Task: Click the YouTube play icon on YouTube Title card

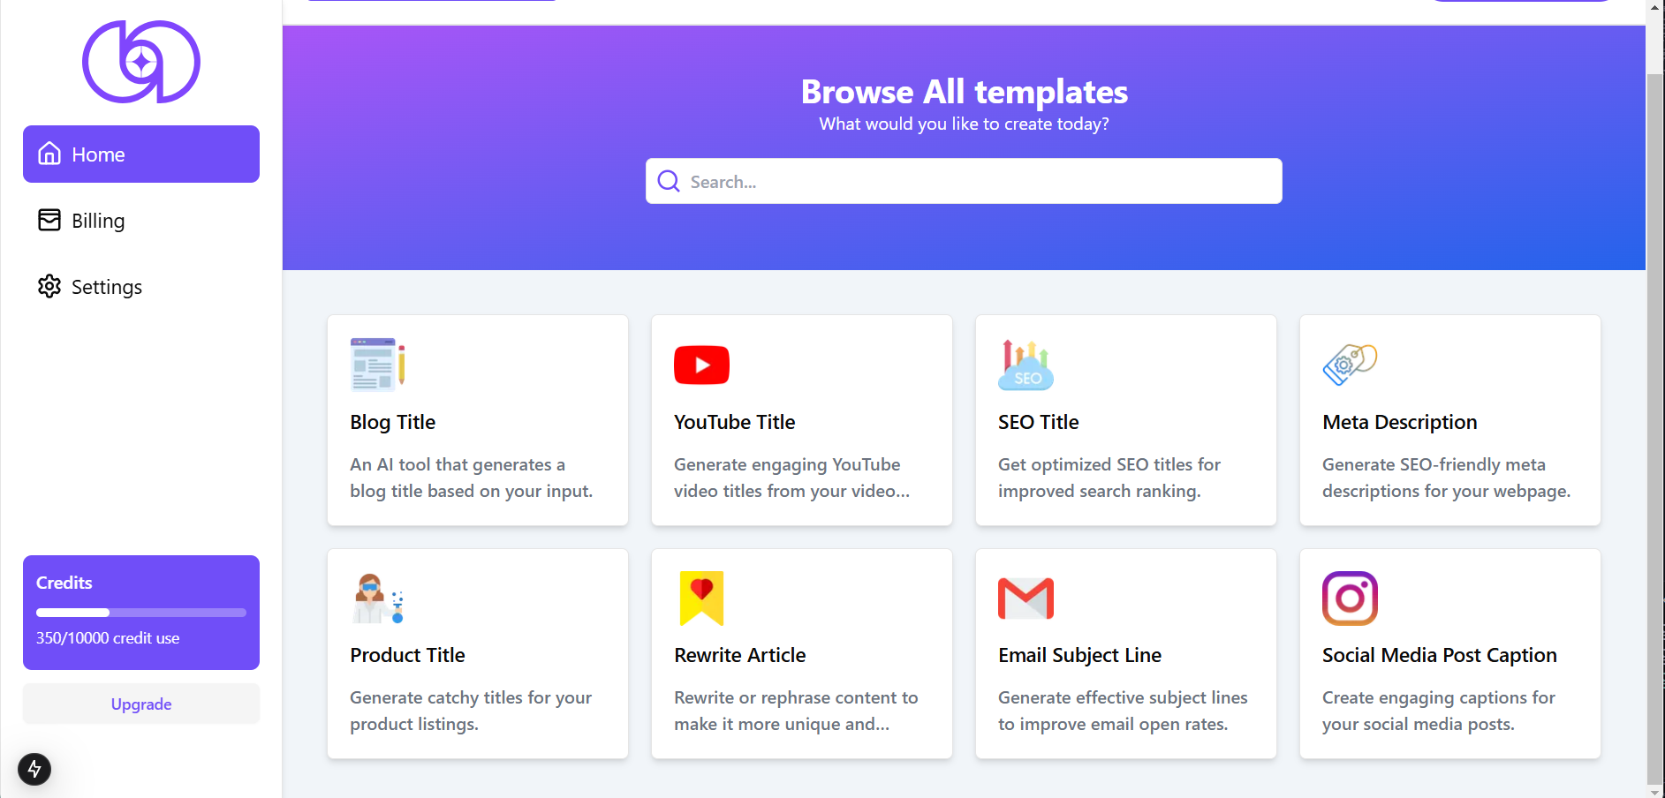Action: tap(701, 365)
